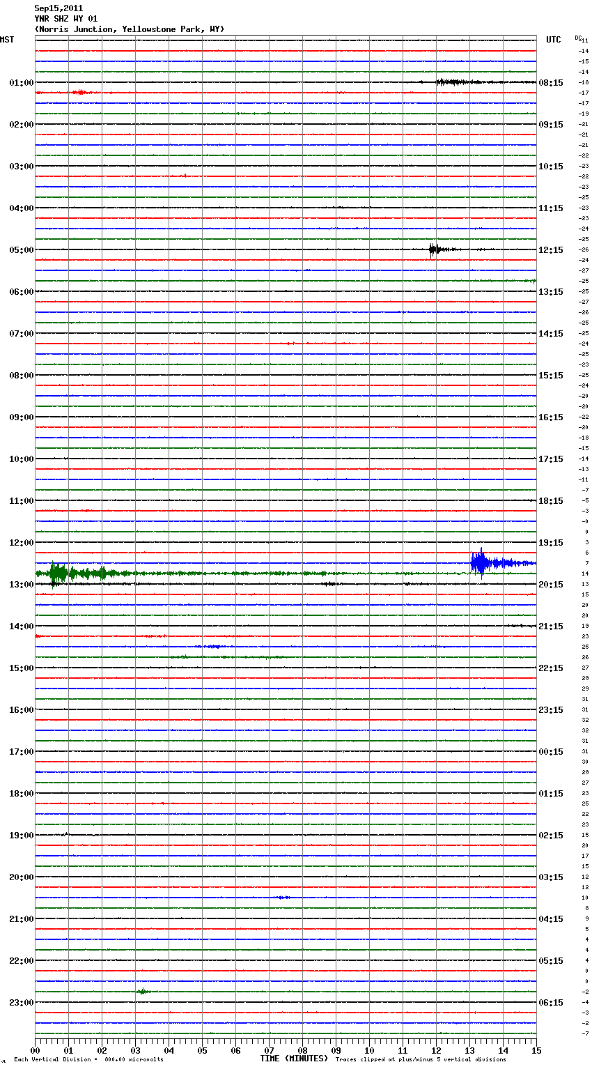592x1069 pixels.
Task: Select the 06:00 MST time label
Action: pyautogui.click(x=22, y=292)
